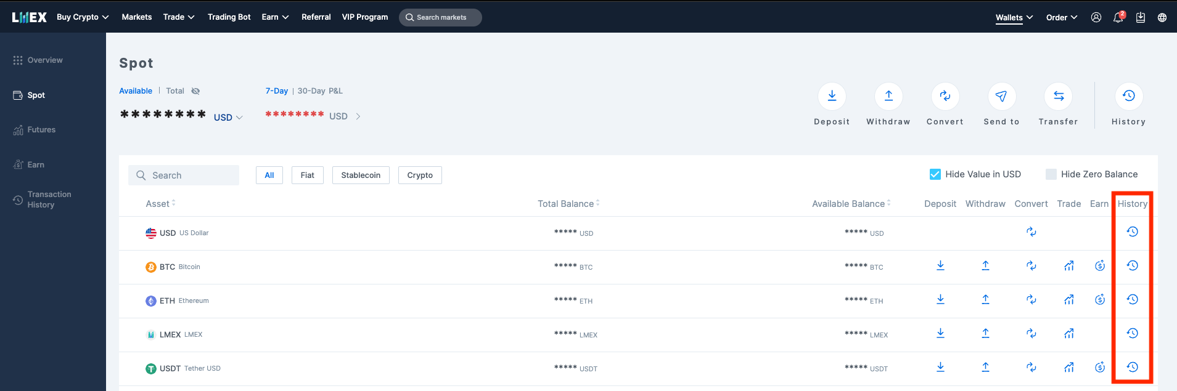The image size is (1177, 391).
Task: Click the Search markets box
Action: pos(440,17)
